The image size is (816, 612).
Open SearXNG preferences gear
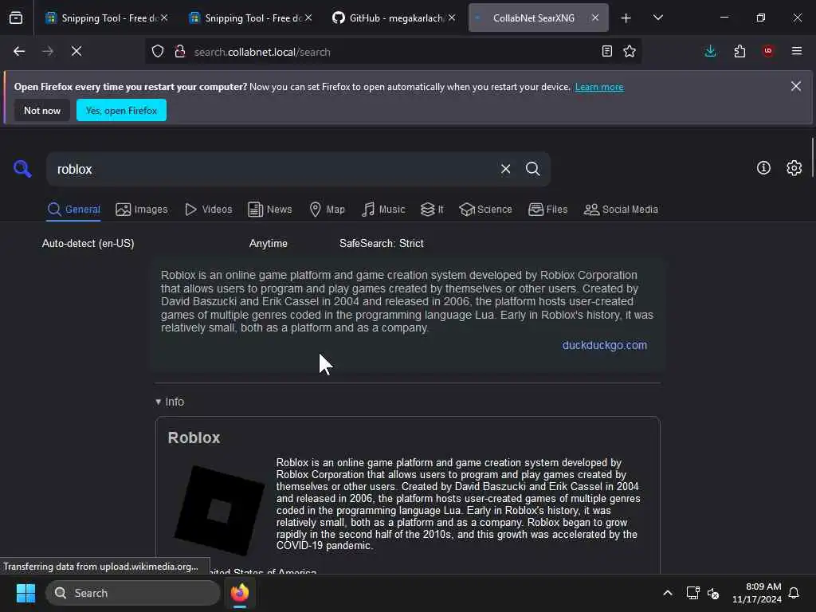pos(794,167)
